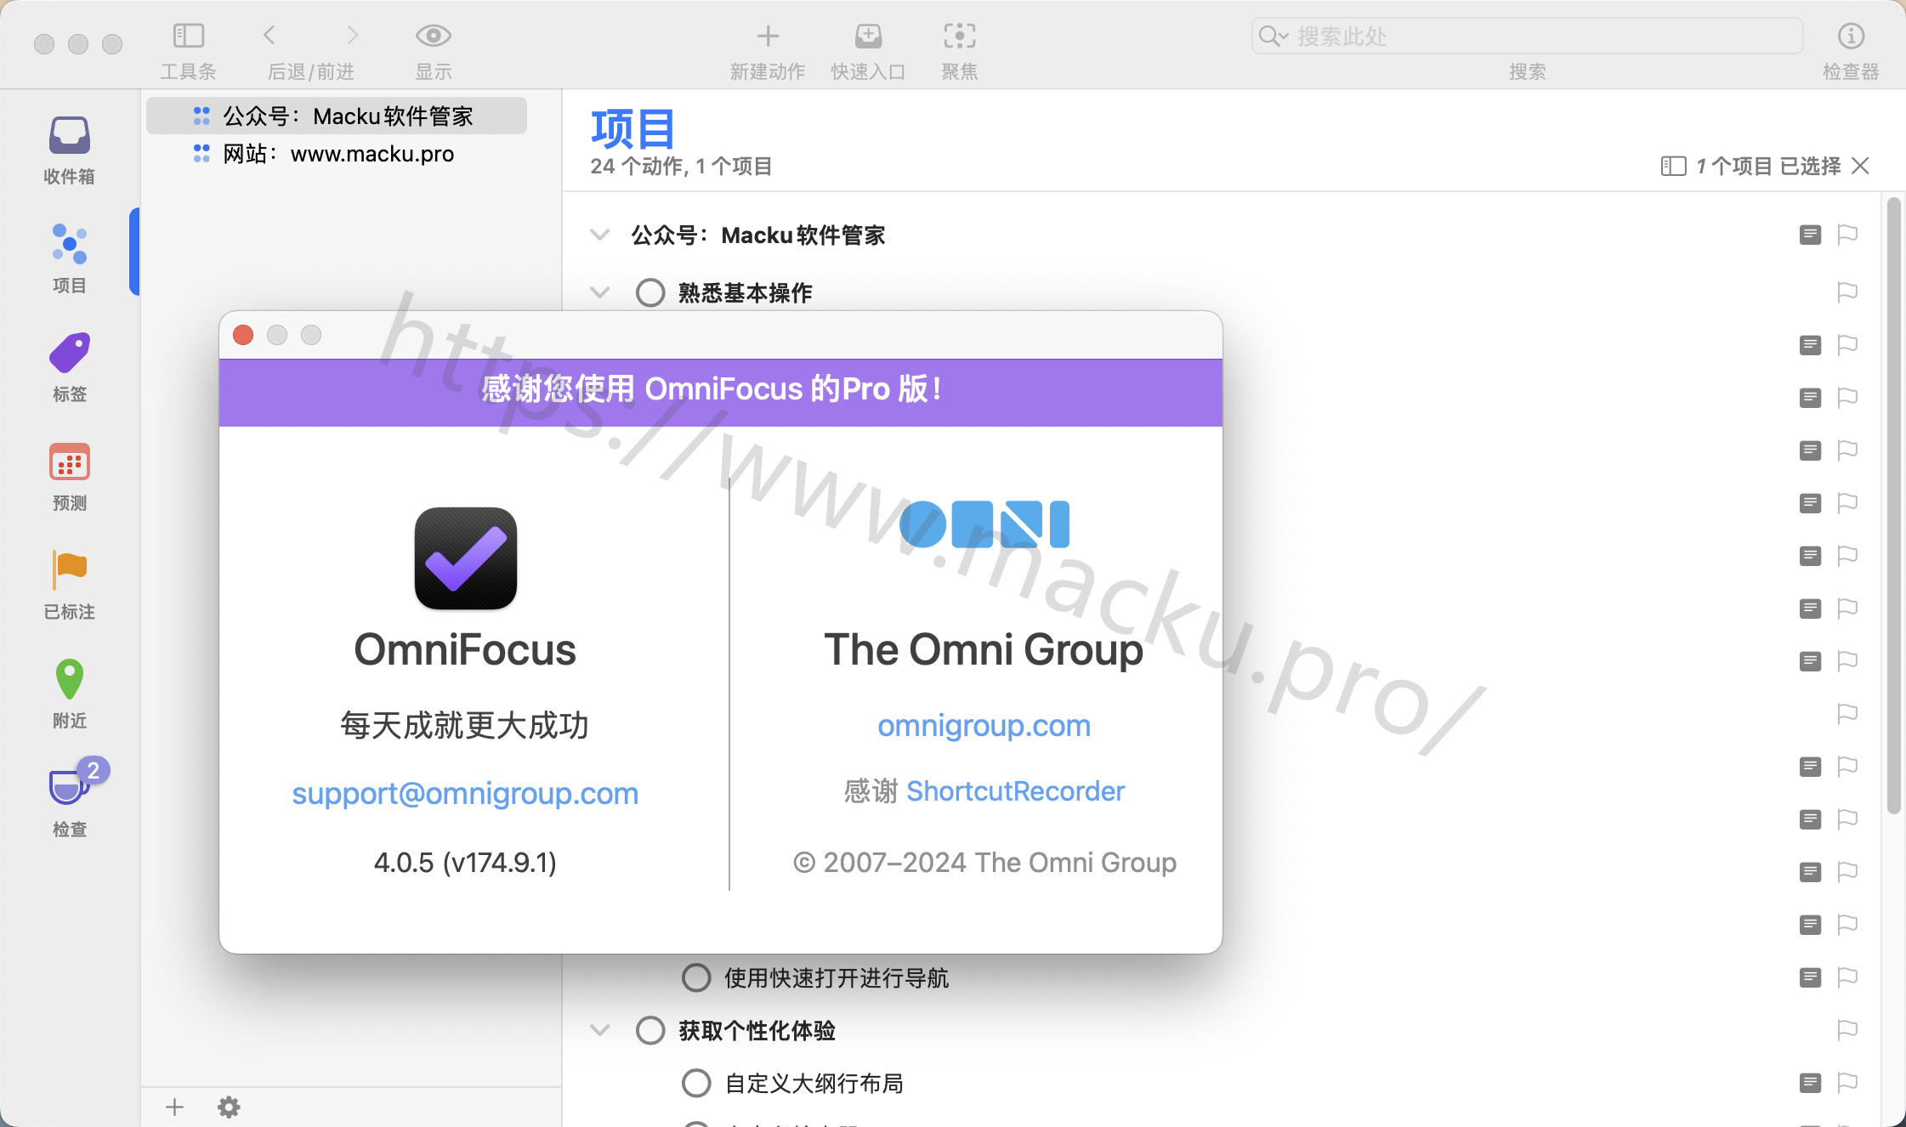Click the OmniFocus checkmark app icon
Viewport: 1906px width, 1127px height.
(x=466, y=558)
